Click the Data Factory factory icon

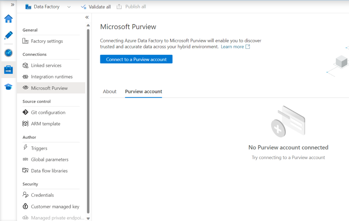tap(28, 7)
